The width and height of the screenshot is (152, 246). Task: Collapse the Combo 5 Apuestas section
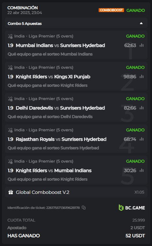[141, 23]
